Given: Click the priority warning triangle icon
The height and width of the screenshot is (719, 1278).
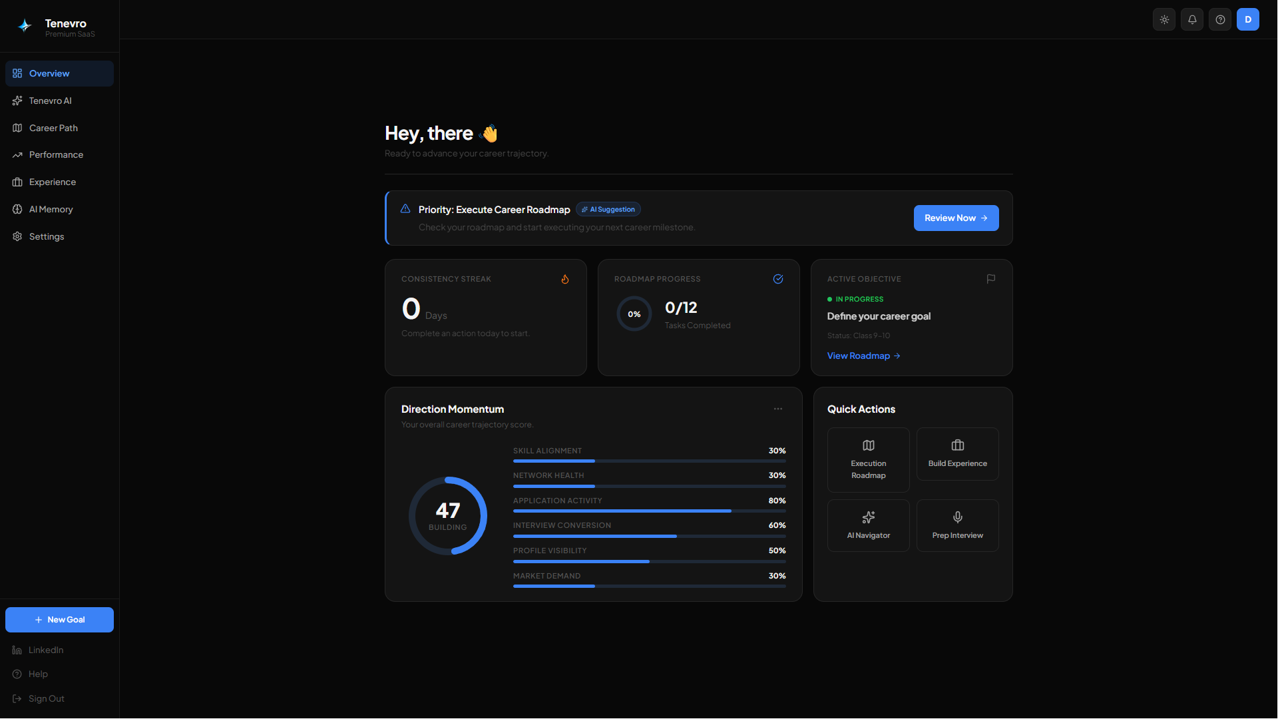Looking at the screenshot, I should click(405, 209).
